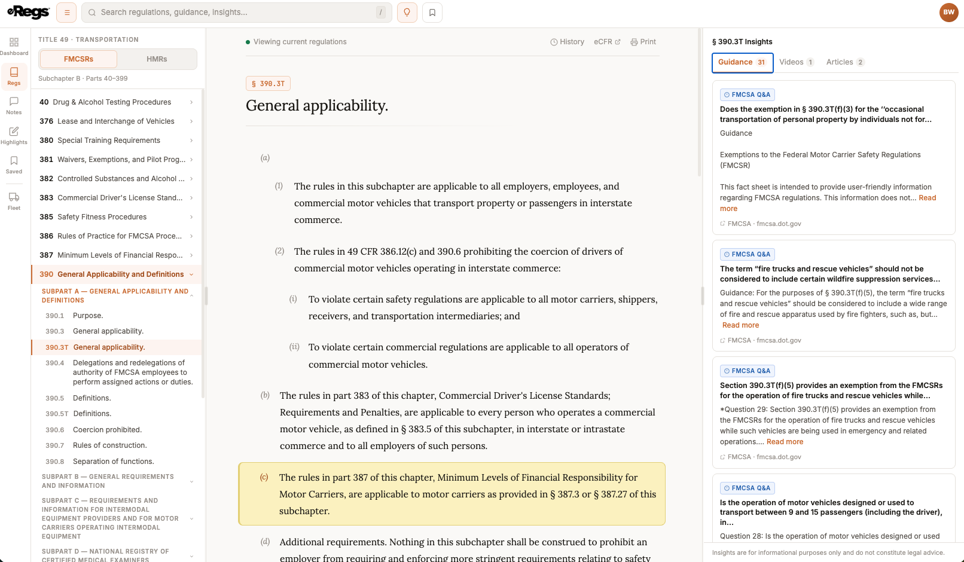Collapse part 390 General Applicability
This screenshot has width=964, height=562.
coord(117,274)
